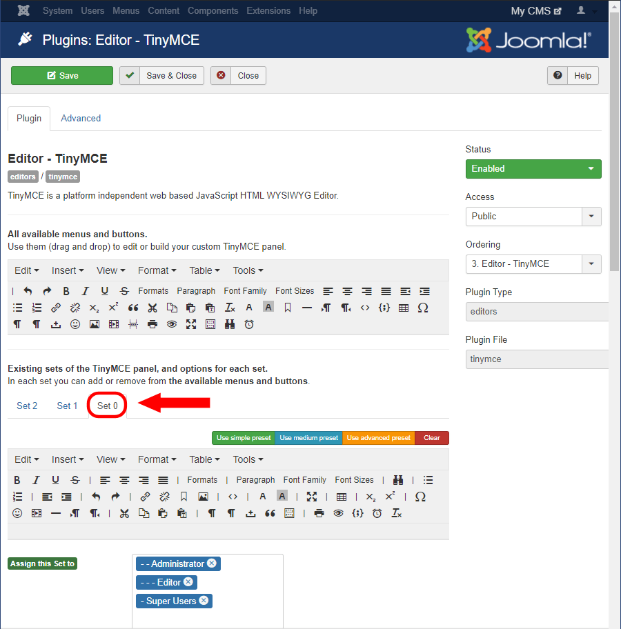Screen dimensions: 621x629
Task: Select the Omega special character icon in available buttons
Action: (423, 308)
